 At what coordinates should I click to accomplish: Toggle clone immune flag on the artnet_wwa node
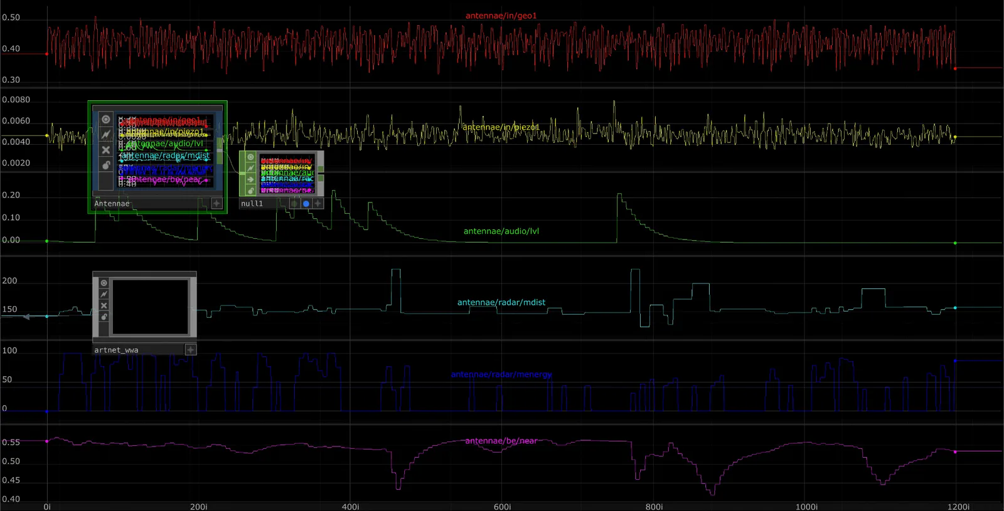[104, 294]
